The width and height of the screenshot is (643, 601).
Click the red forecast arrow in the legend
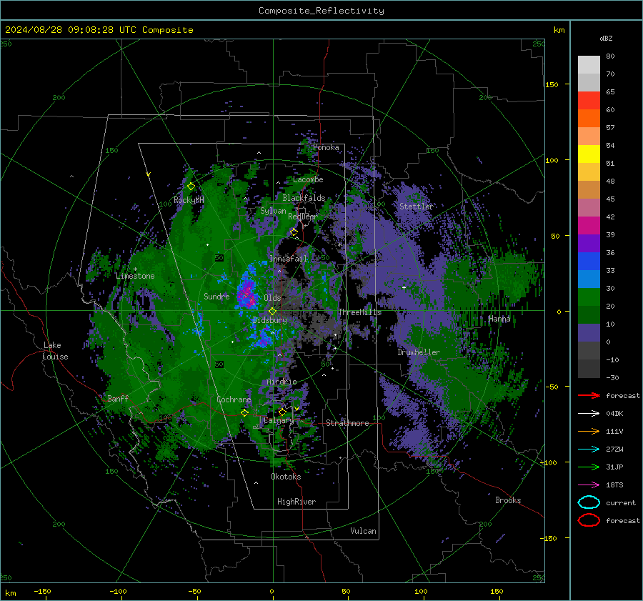click(x=589, y=395)
